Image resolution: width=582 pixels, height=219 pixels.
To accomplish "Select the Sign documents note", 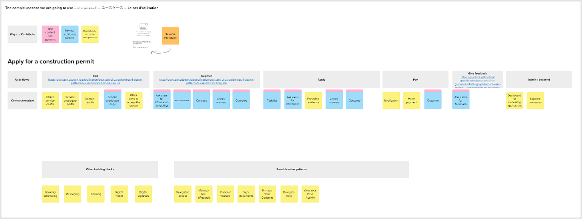I will click(x=246, y=194).
